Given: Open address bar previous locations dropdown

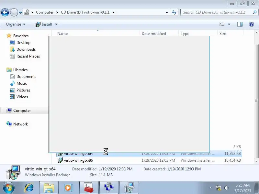Looking at the screenshot, I should tap(167, 12).
